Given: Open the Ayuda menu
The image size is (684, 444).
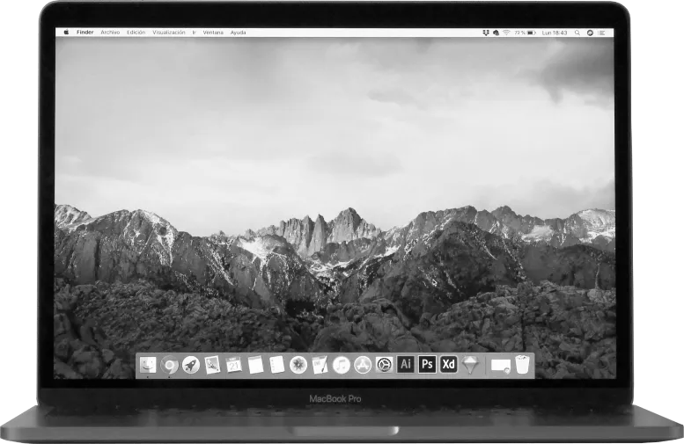Looking at the screenshot, I should tap(239, 33).
